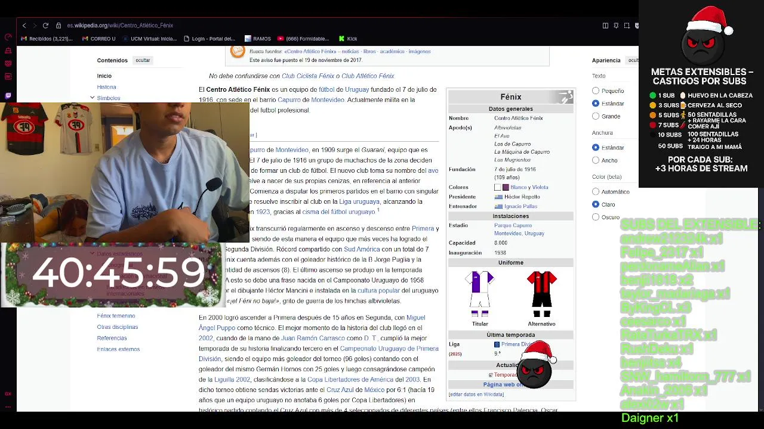
Task: Open the Twitch icon in browser sidebar
Action: click(x=8, y=95)
